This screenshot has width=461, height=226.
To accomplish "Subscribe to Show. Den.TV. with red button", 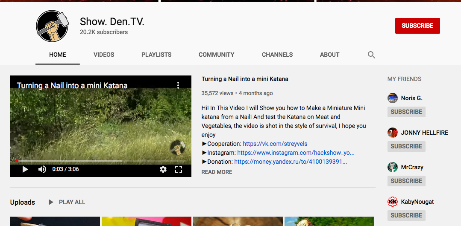I will click(x=417, y=26).
